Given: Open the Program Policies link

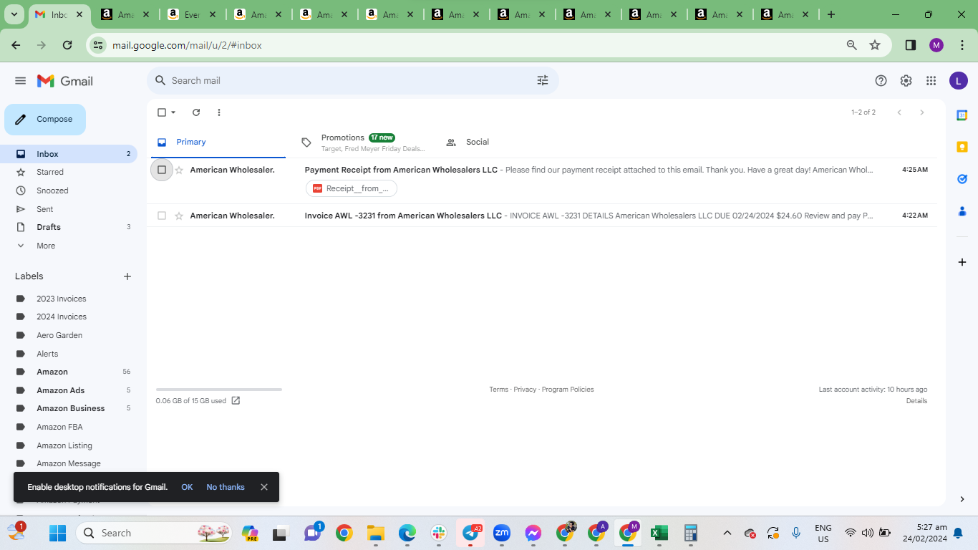Looking at the screenshot, I should [x=568, y=390].
